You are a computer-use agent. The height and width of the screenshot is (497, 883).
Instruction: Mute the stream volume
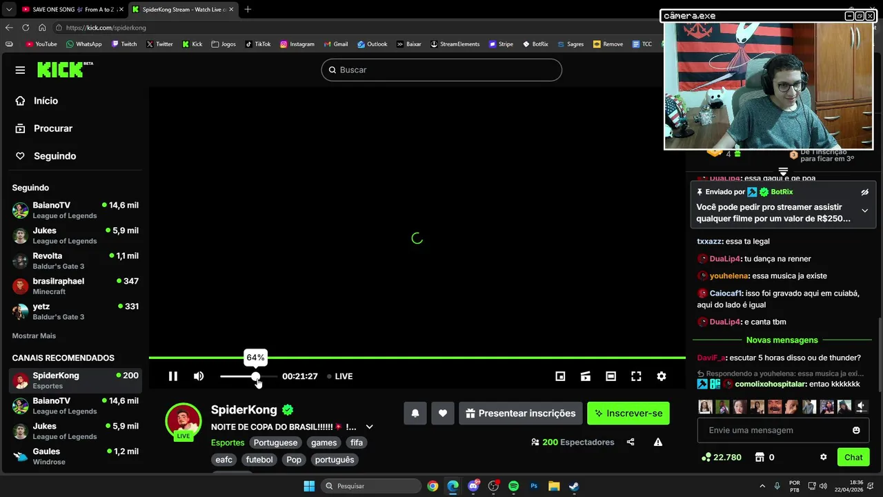pos(199,376)
